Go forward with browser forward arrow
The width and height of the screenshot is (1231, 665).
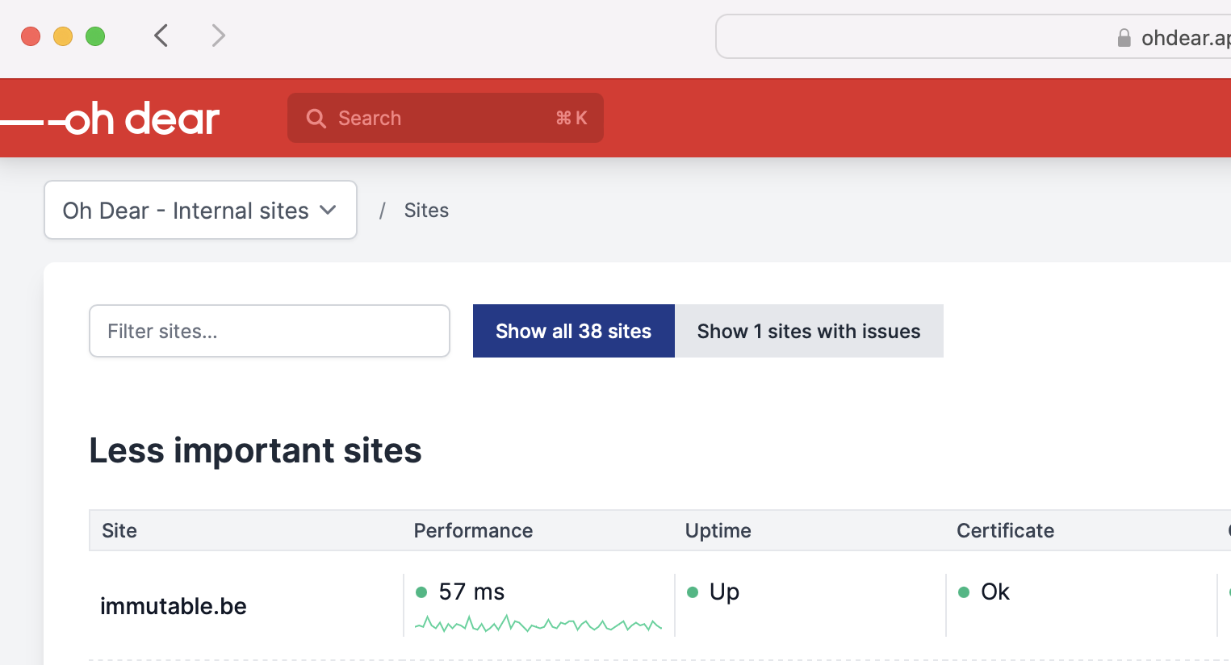point(218,36)
